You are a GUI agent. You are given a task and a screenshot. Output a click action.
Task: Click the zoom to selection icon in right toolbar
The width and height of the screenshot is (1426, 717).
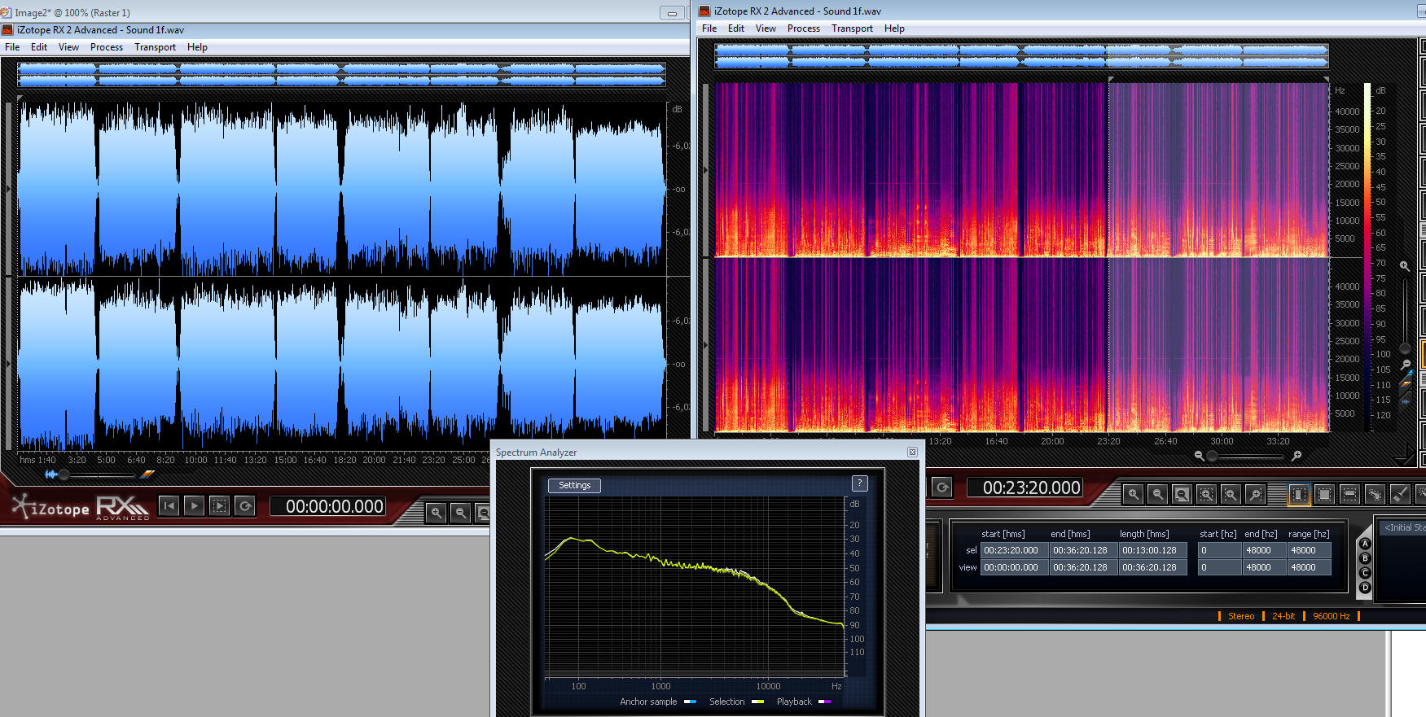[1206, 494]
